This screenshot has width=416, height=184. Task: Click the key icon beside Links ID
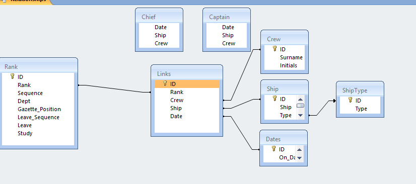pyautogui.click(x=165, y=83)
